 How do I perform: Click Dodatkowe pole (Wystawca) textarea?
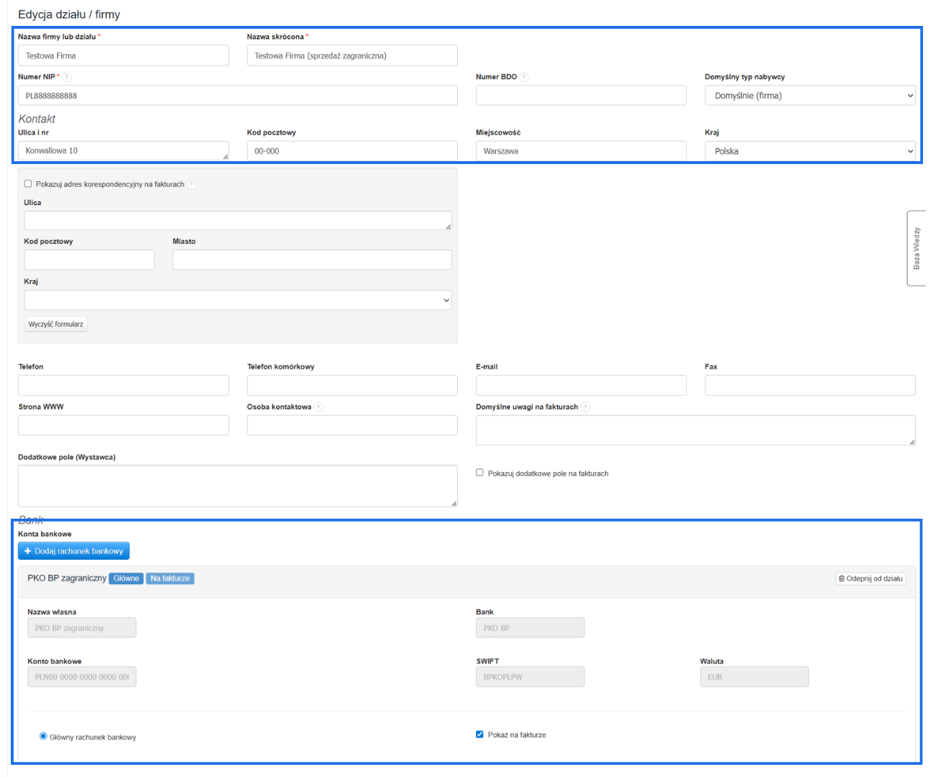tap(238, 486)
